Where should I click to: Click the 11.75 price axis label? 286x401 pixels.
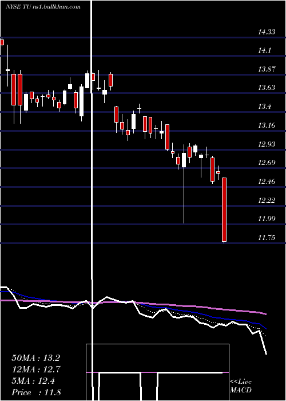pyautogui.click(x=267, y=238)
